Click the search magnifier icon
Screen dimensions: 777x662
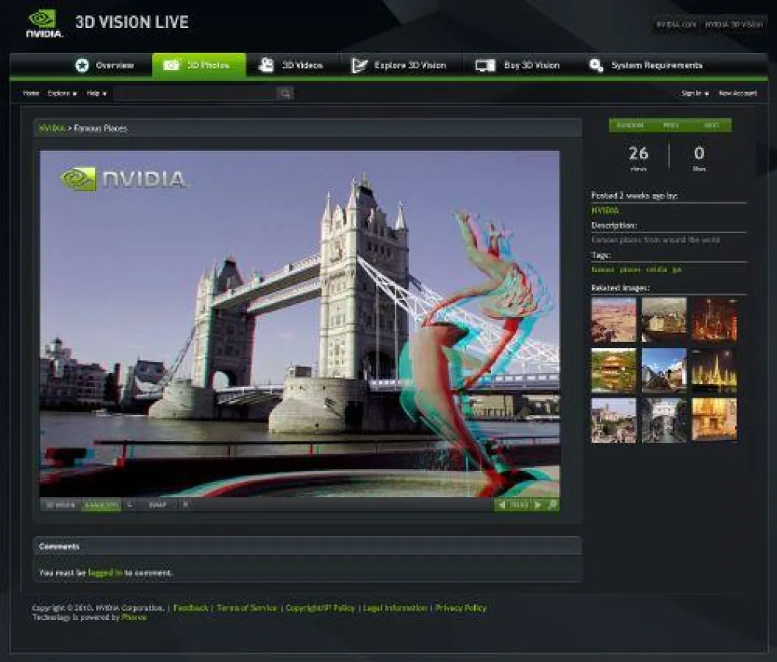click(285, 93)
